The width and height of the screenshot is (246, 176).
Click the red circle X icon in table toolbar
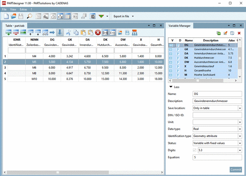(x=98, y=32)
